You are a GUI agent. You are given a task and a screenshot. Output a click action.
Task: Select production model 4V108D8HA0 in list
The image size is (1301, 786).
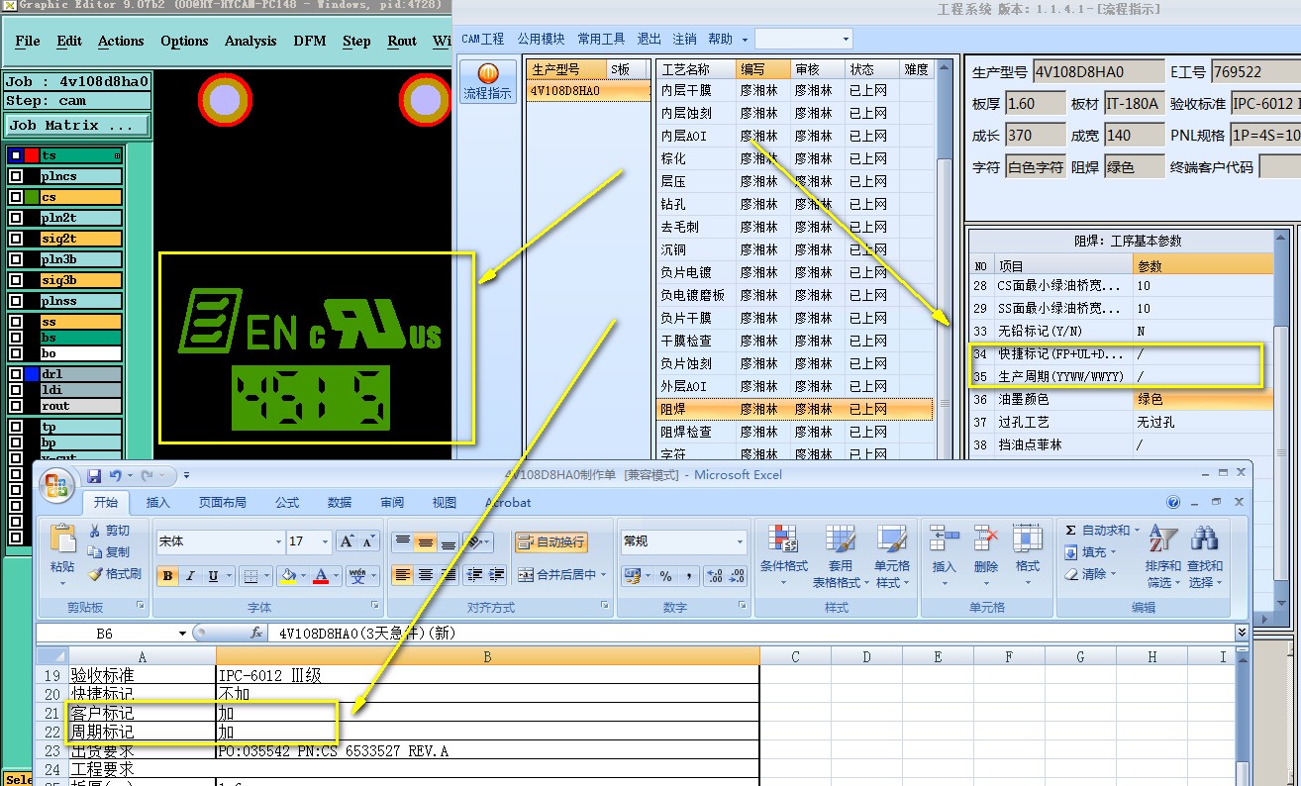click(x=588, y=90)
